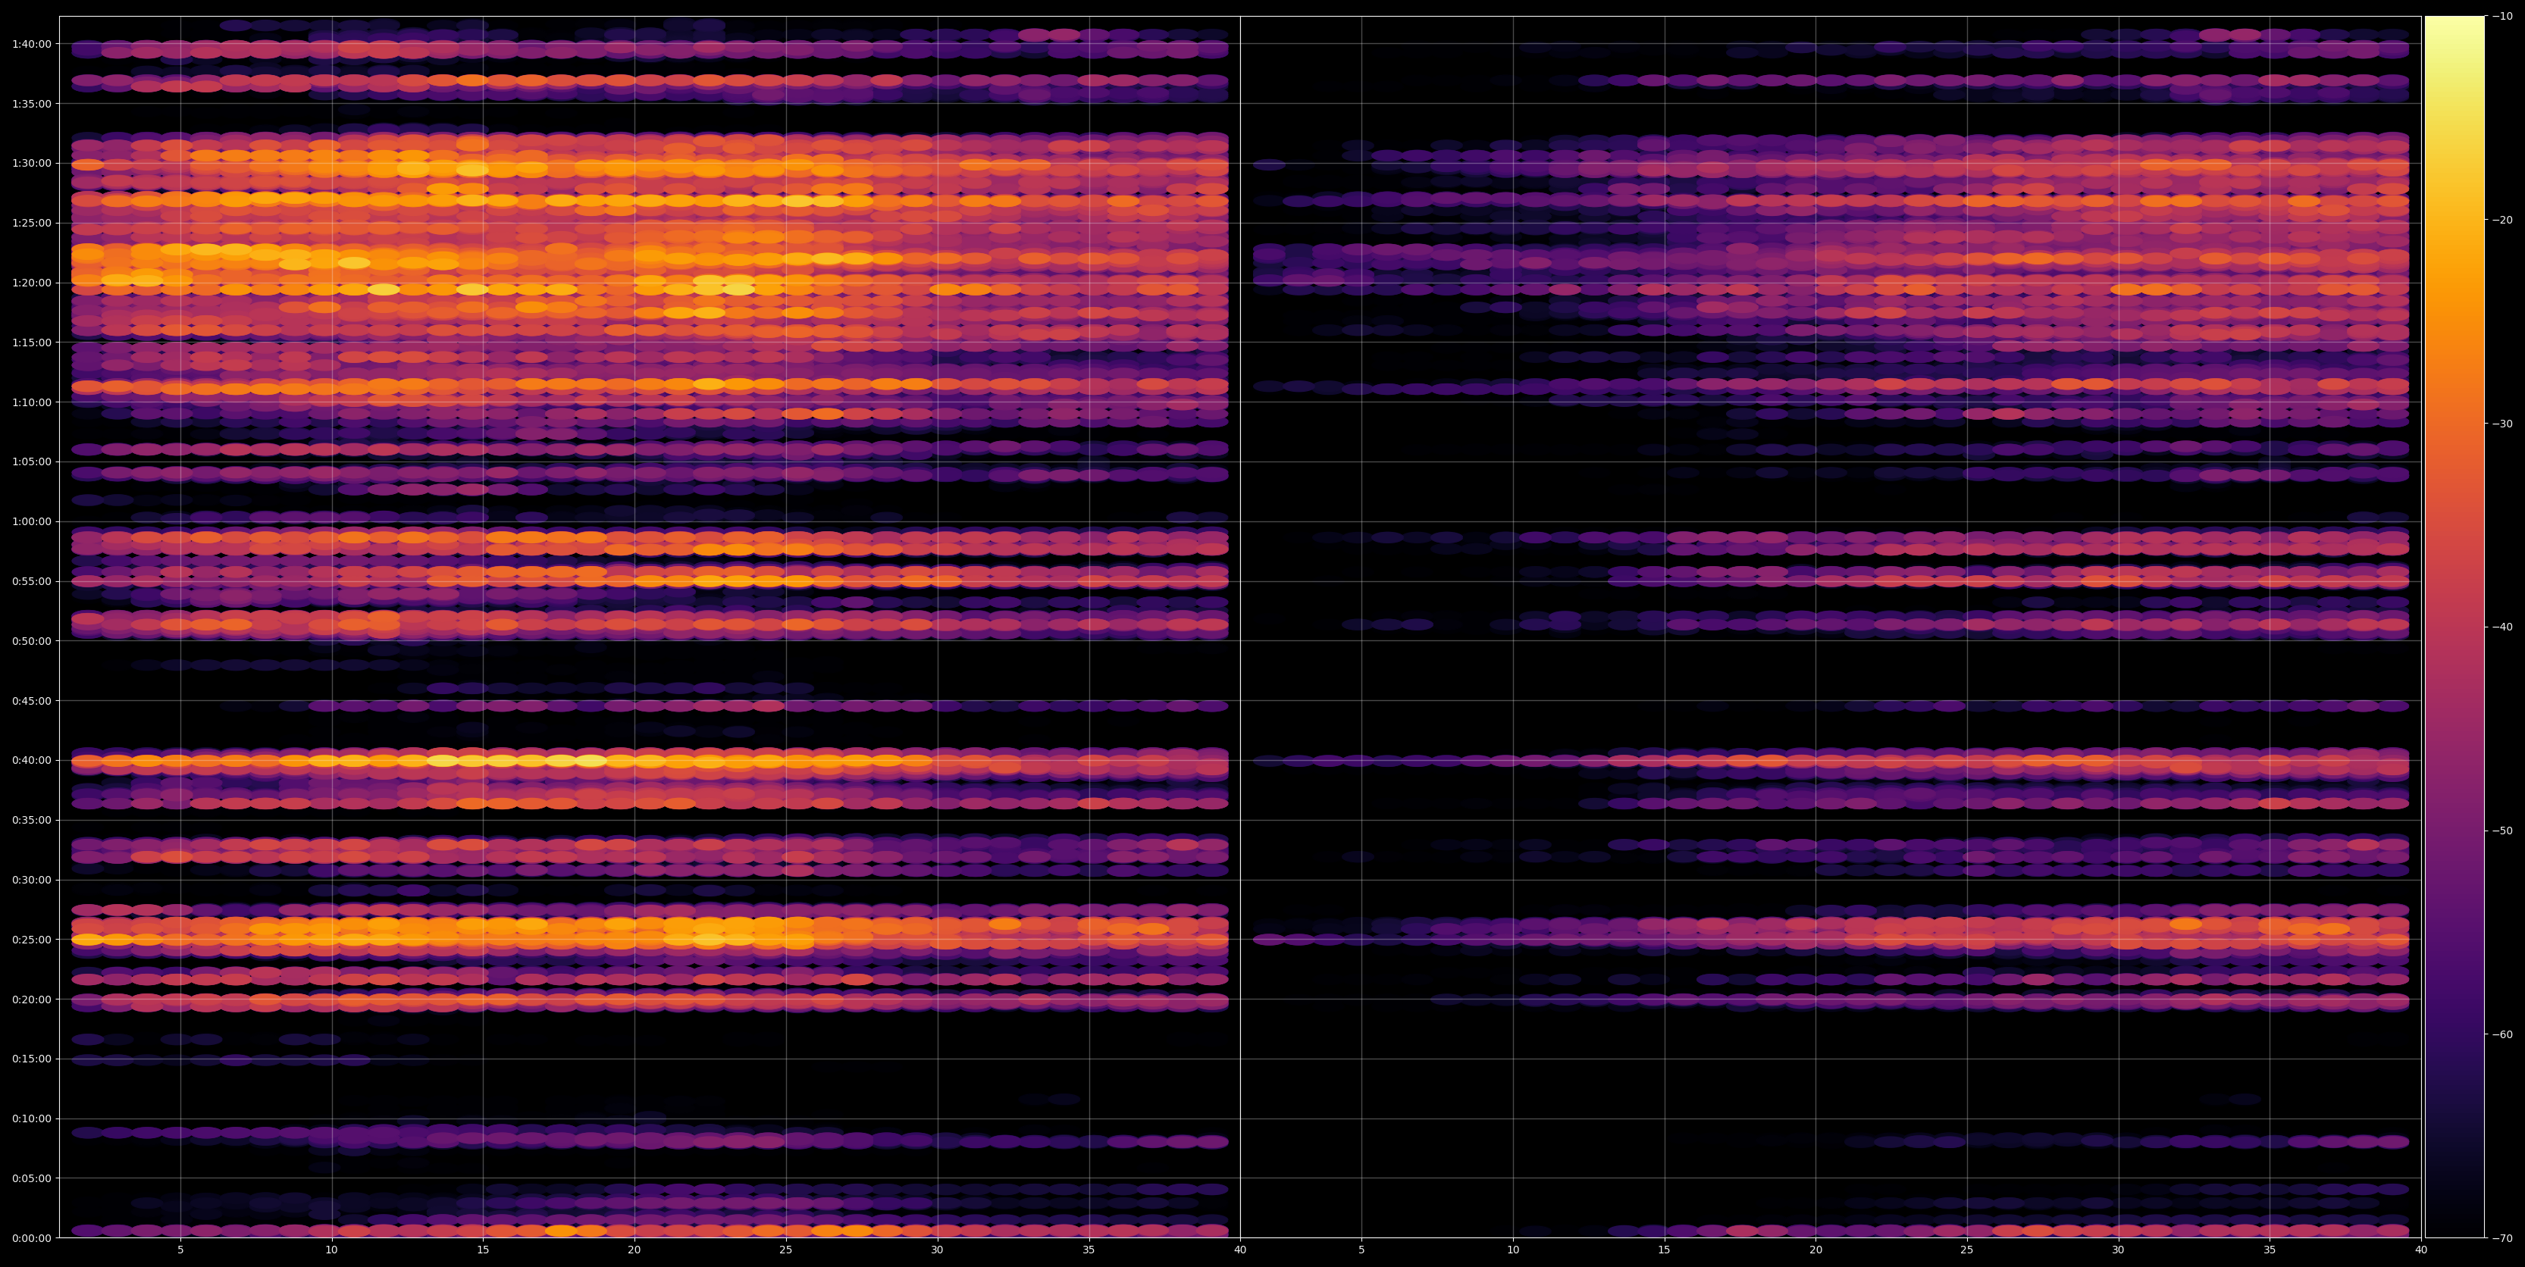The width and height of the screenshot is (2525, 1267).
Task: Click the 0:00:00 y-axis time label
Action: pos(31,1237)
